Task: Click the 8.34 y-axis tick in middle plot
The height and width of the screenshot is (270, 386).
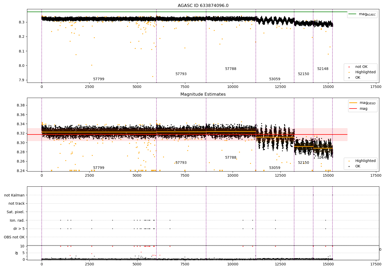Action: point(21,124)
